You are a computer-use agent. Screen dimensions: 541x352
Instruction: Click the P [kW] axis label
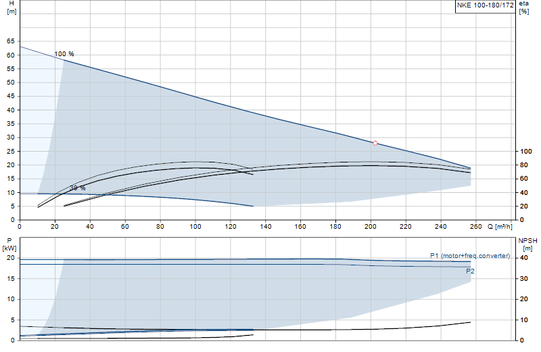point(9,244)
